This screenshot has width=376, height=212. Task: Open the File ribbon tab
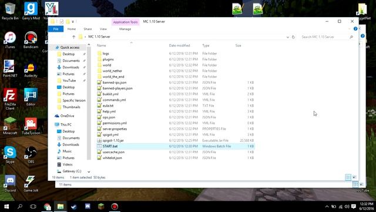(x=56, y=29)
